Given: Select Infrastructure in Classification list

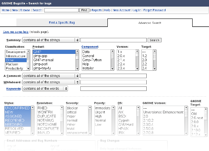Looking at the screenshot, I should pos(16,56).
